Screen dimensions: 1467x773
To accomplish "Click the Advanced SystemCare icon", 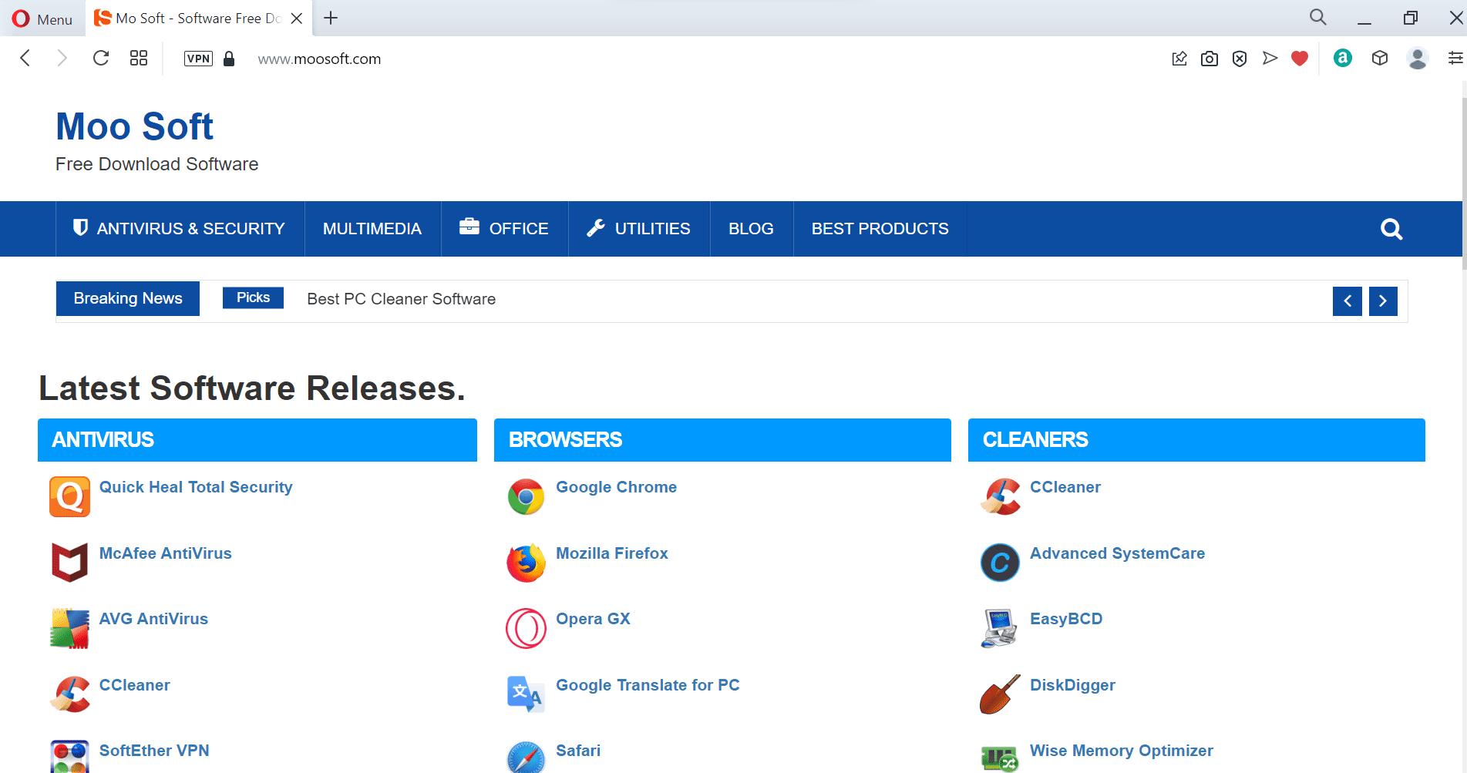I will (1000, 563).
